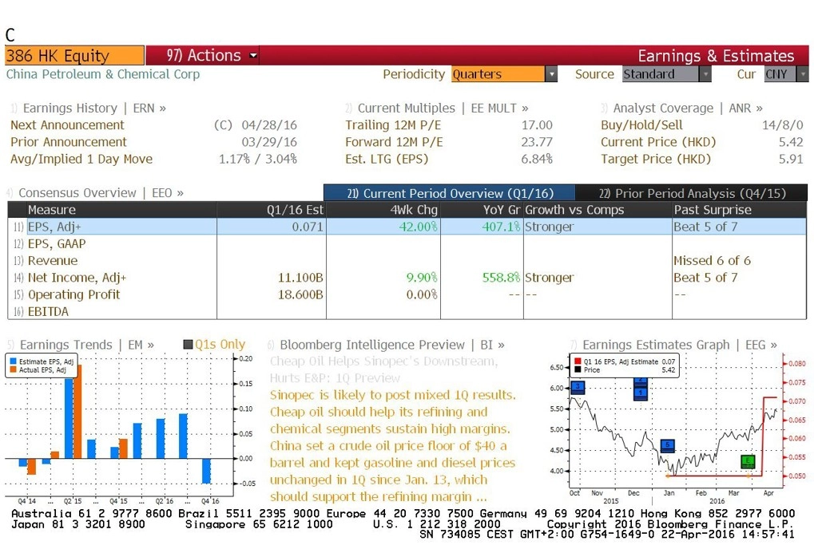Image resolution: width=814 pixels, height=545 pixels.
Task: Switch to Current Period Overview (Q1/16) tab
Action: tap(450, 193)
